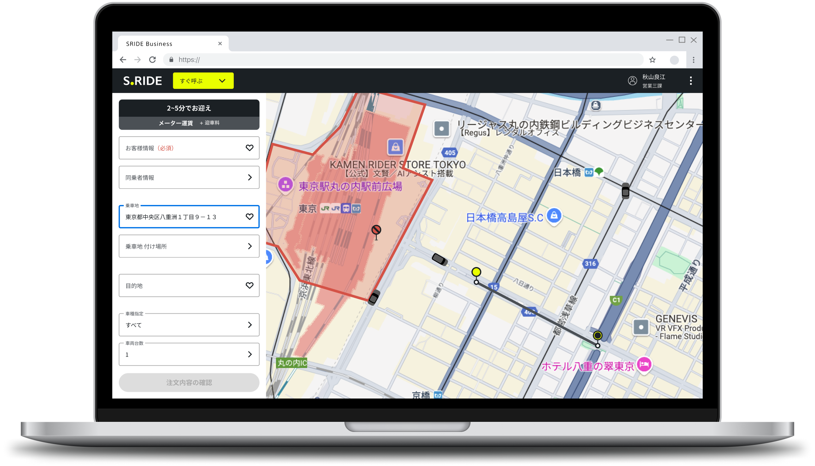Close the SRIDE Business tab
This screenshot has height=466, width=815.
[x=220, y=44]
